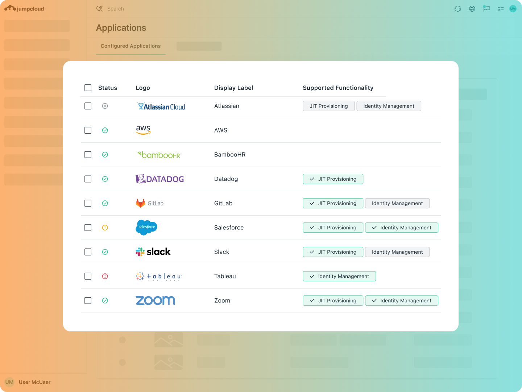This screenshot has width=522, height=392.
Task: Click AWS's green check status icon
Action: [x=105, y=130]
